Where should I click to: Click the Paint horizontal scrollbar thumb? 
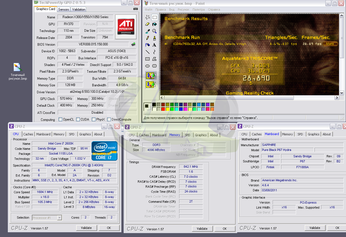229,98
